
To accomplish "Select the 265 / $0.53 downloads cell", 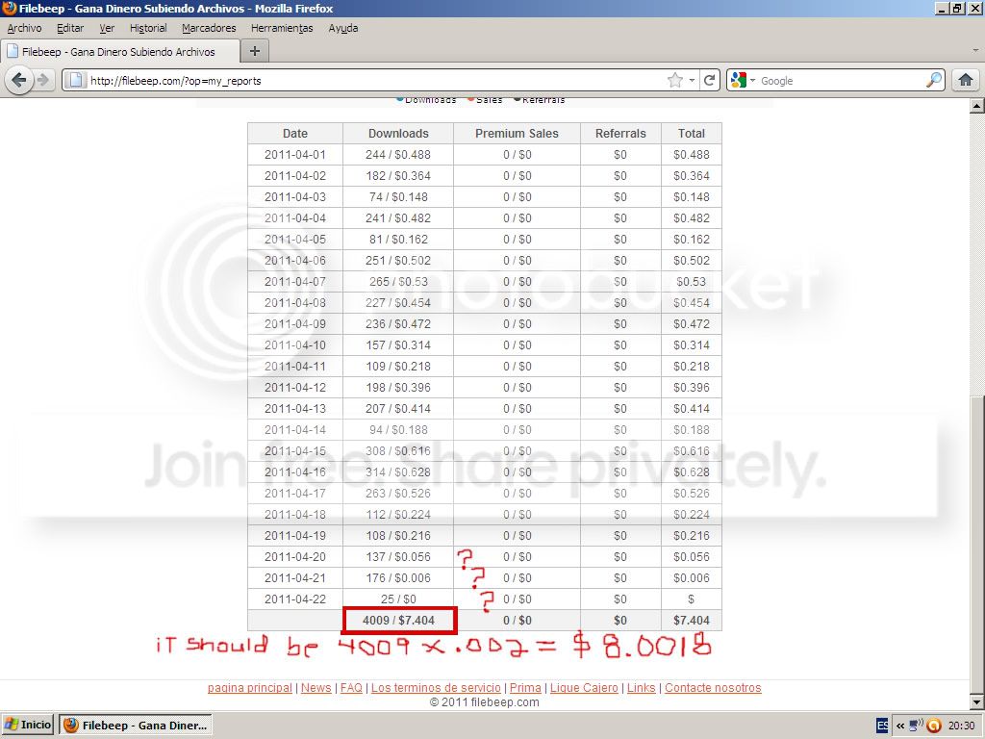I will [x=398, y=282].
